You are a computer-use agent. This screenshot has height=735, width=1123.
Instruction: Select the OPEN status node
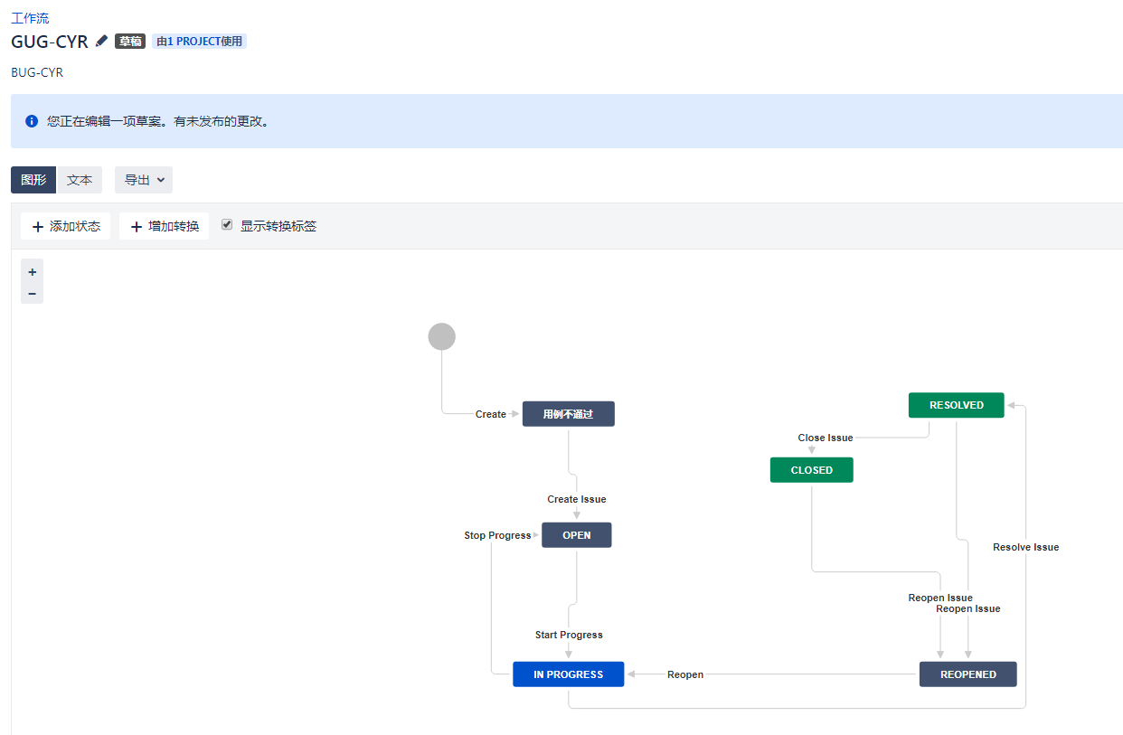click(x=576, y=535)
